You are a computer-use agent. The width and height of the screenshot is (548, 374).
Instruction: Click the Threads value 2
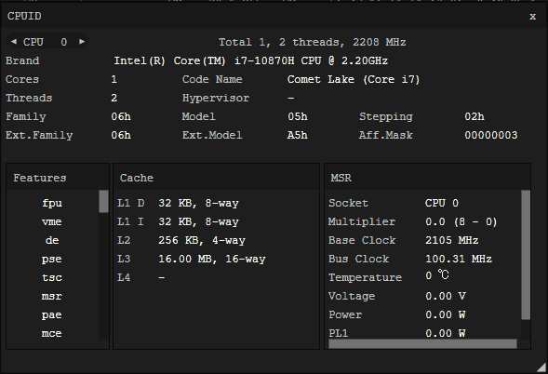point(114,98)
